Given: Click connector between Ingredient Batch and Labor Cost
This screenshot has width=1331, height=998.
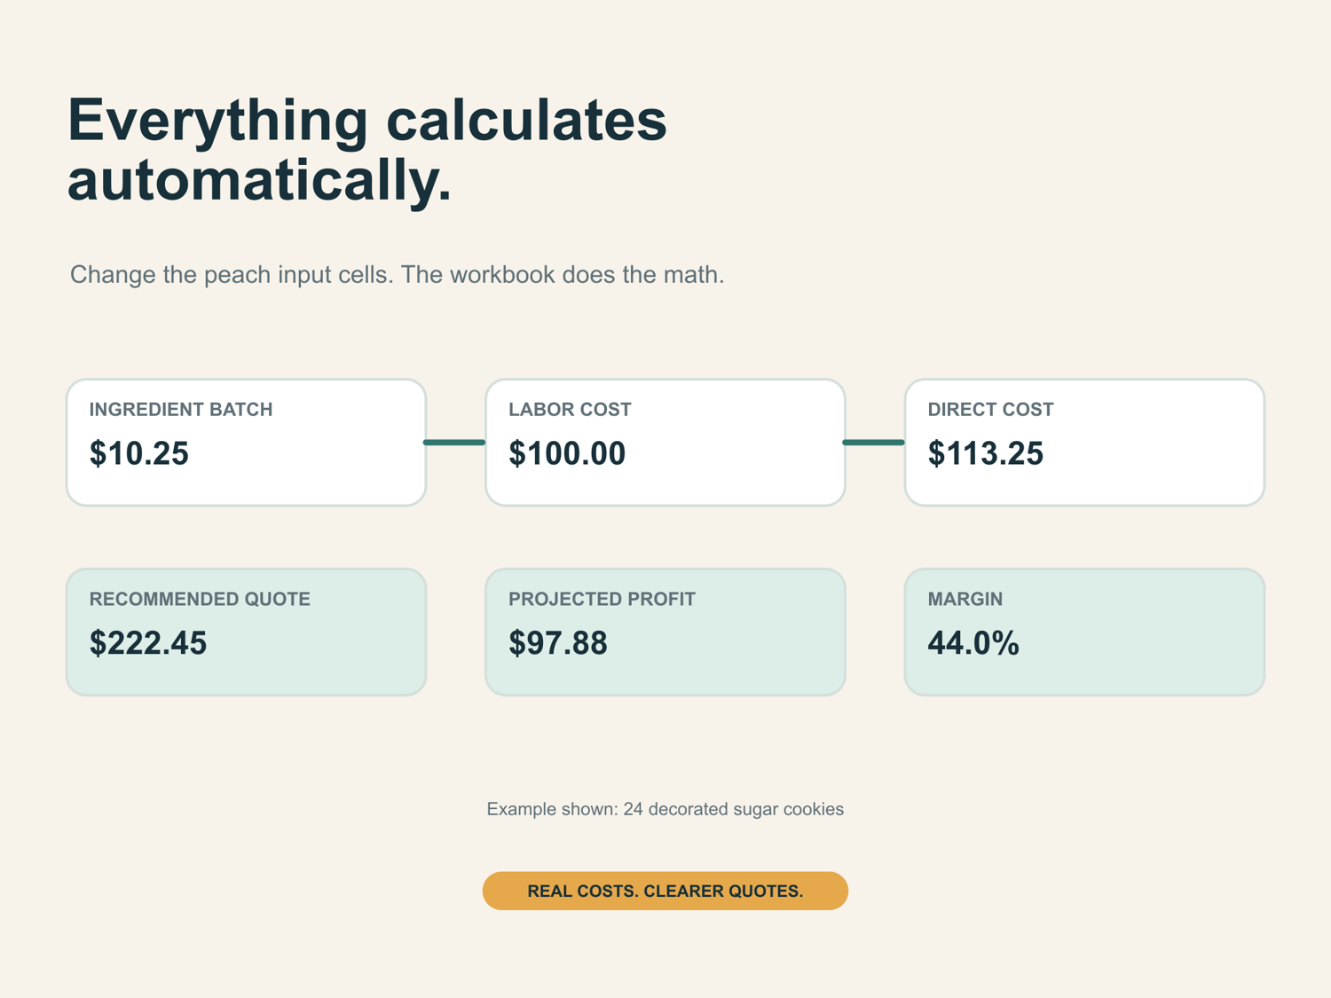Looking at the screenshot, I should click(455, 442).
